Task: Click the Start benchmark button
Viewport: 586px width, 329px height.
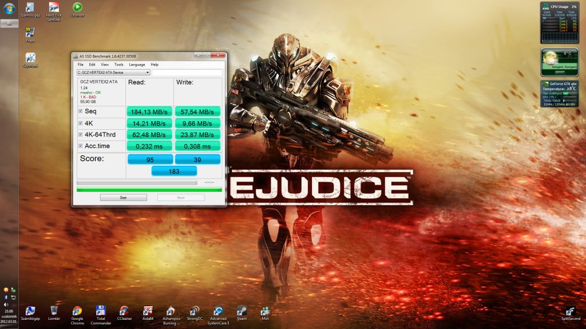Action: tap(124, 197)
